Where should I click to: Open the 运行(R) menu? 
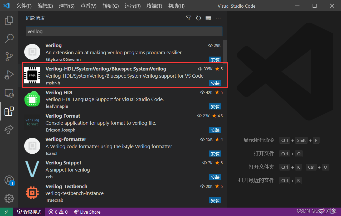(133, 6)
